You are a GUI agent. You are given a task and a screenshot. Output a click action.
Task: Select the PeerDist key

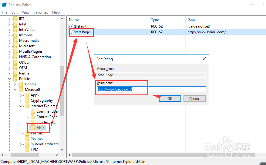coord(37,133)
